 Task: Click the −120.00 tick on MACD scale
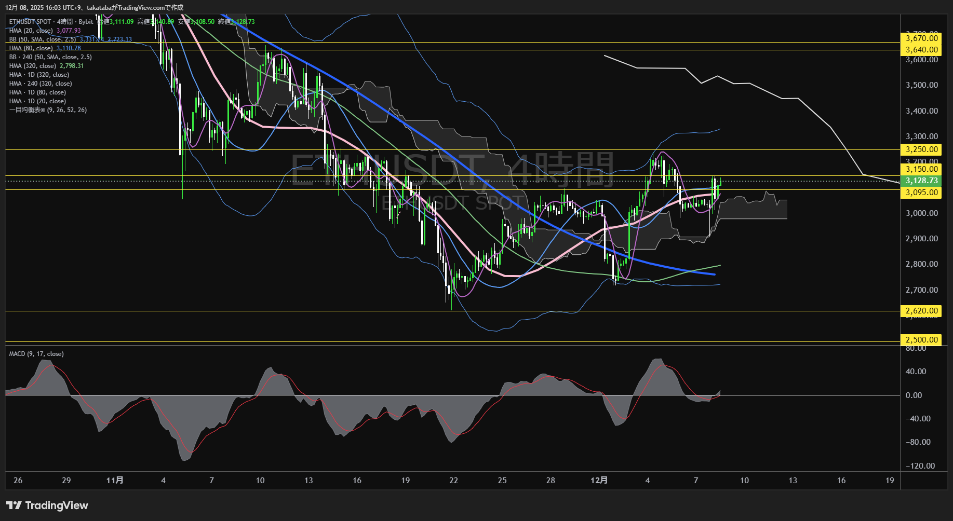tap(920, 466)
